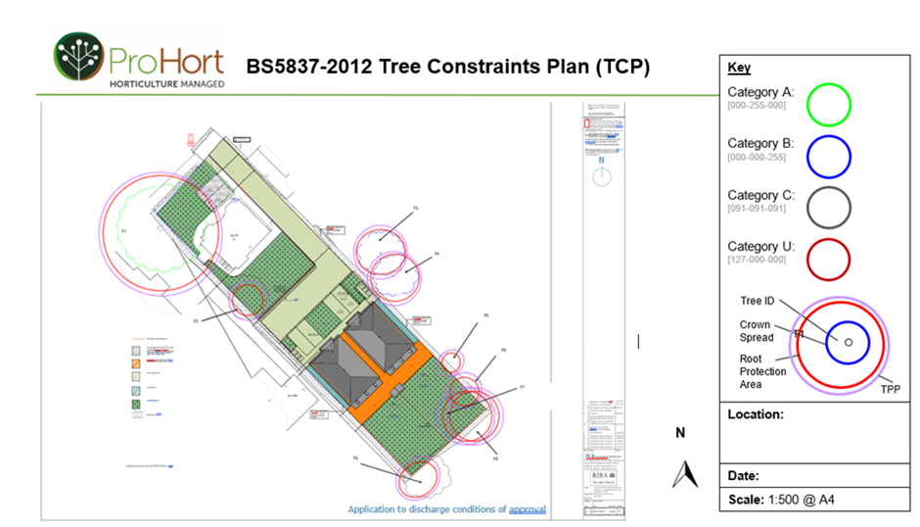This screenshot has height=527, width=920.
Task: Select the Category B blue circle
Action: [827, 153]
